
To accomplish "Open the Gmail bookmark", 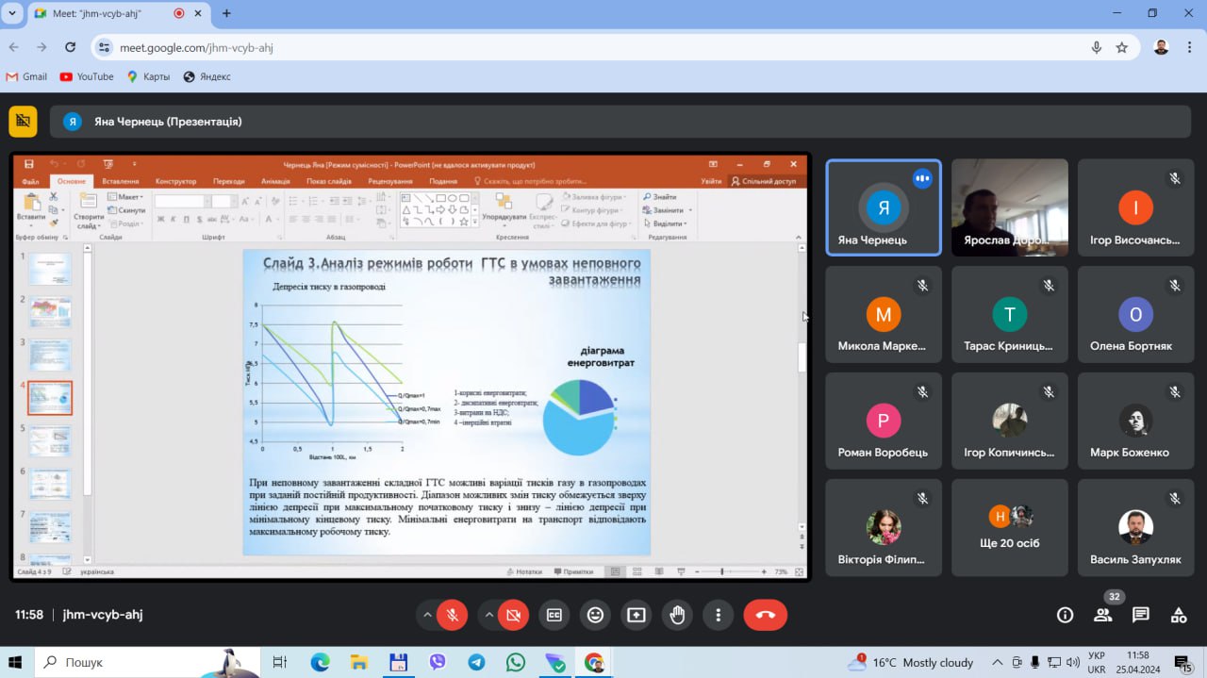I will pos(26,76).
